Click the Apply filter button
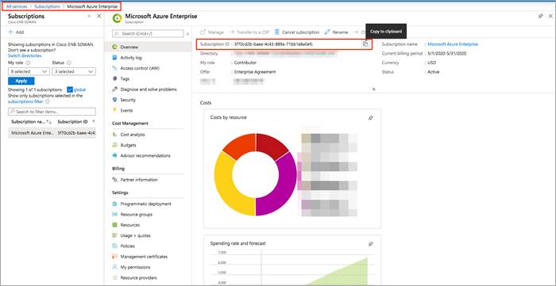Viewport: 556px width, 286px height. point(21,81)
